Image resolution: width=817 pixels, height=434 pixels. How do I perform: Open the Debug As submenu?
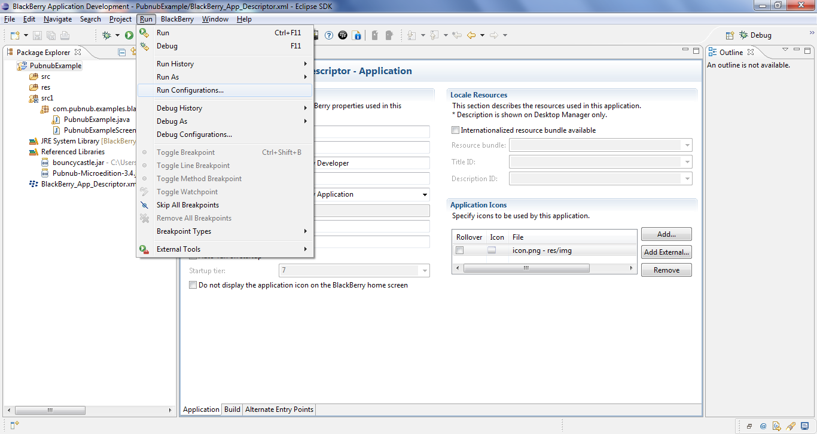224,121
